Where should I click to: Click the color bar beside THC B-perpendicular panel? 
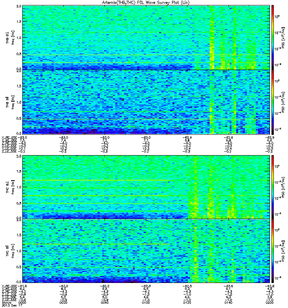272,187
